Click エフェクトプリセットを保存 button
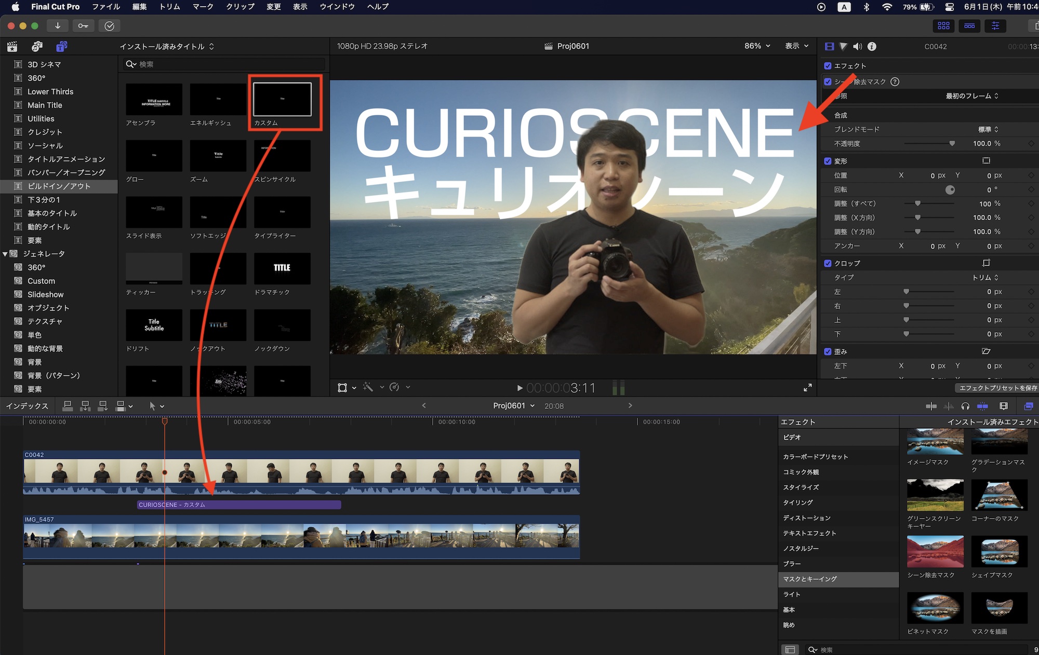 997,388
